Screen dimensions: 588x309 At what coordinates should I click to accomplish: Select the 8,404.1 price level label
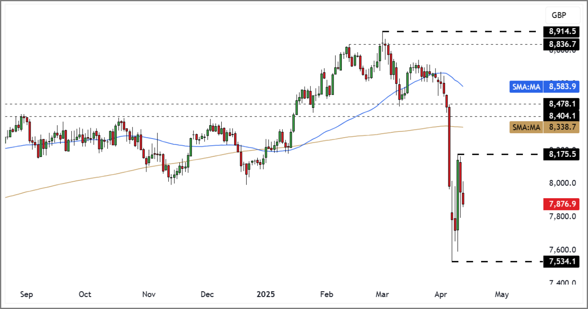(x=562, y=116)
